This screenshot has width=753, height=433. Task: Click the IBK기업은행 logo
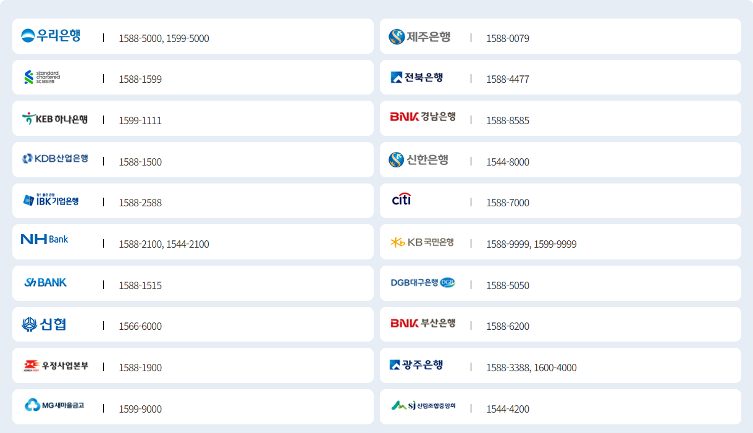point(51,200)
